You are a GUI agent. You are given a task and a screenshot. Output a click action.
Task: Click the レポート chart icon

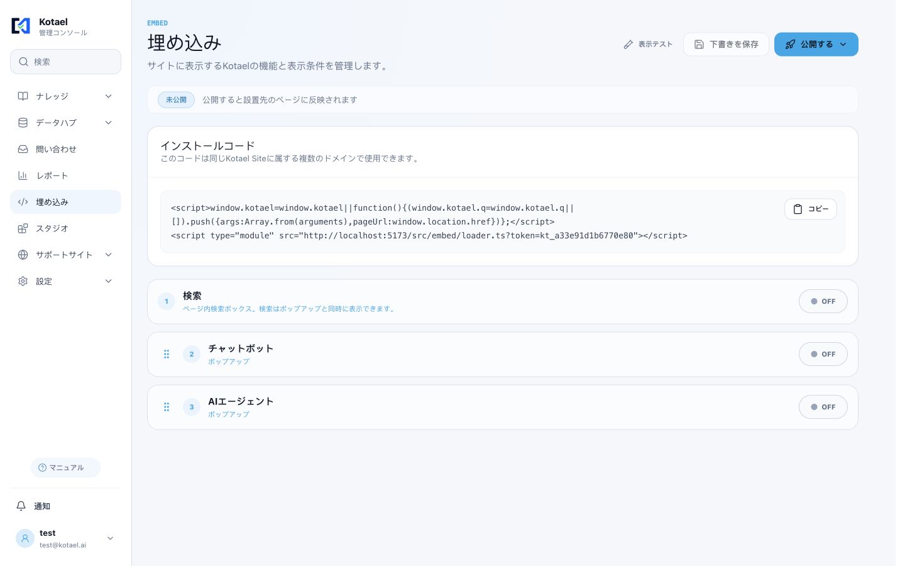coord(23,175)
